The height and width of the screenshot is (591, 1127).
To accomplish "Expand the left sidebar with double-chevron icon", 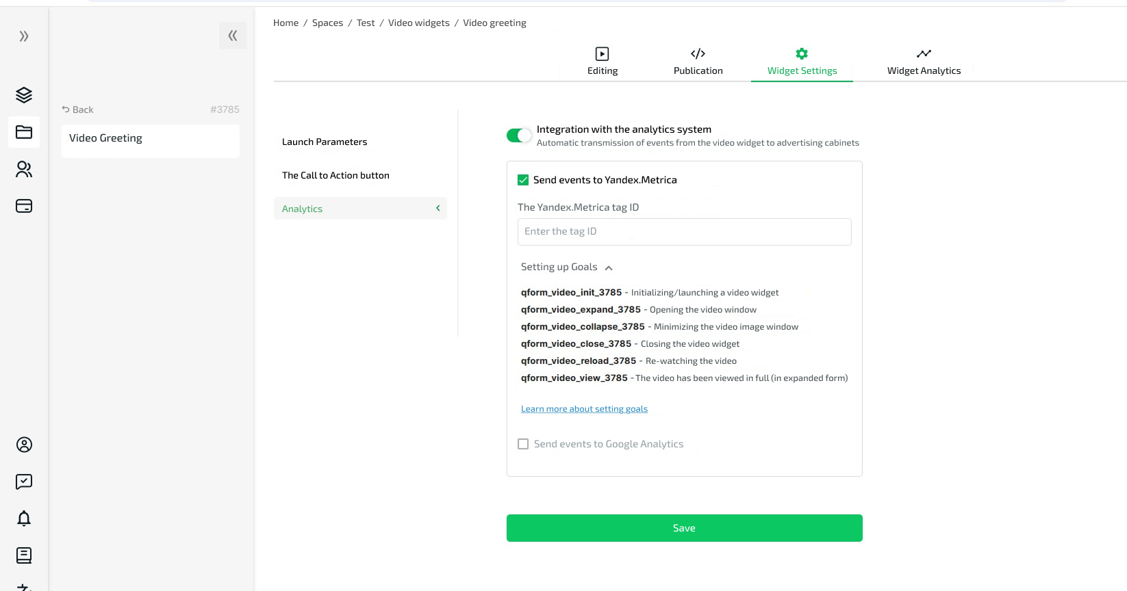I will click(24, 36).
